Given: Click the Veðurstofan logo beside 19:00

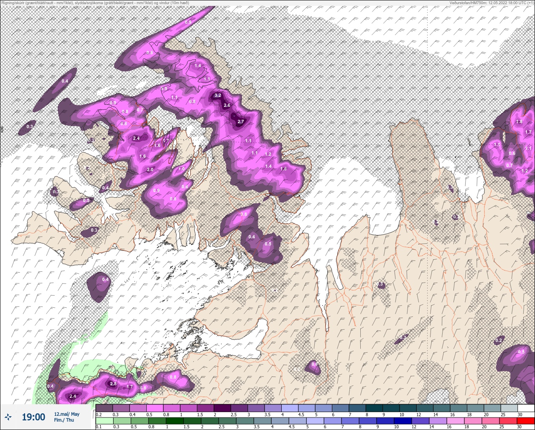Looking at the screenshot, I should (x=8, y=417).
